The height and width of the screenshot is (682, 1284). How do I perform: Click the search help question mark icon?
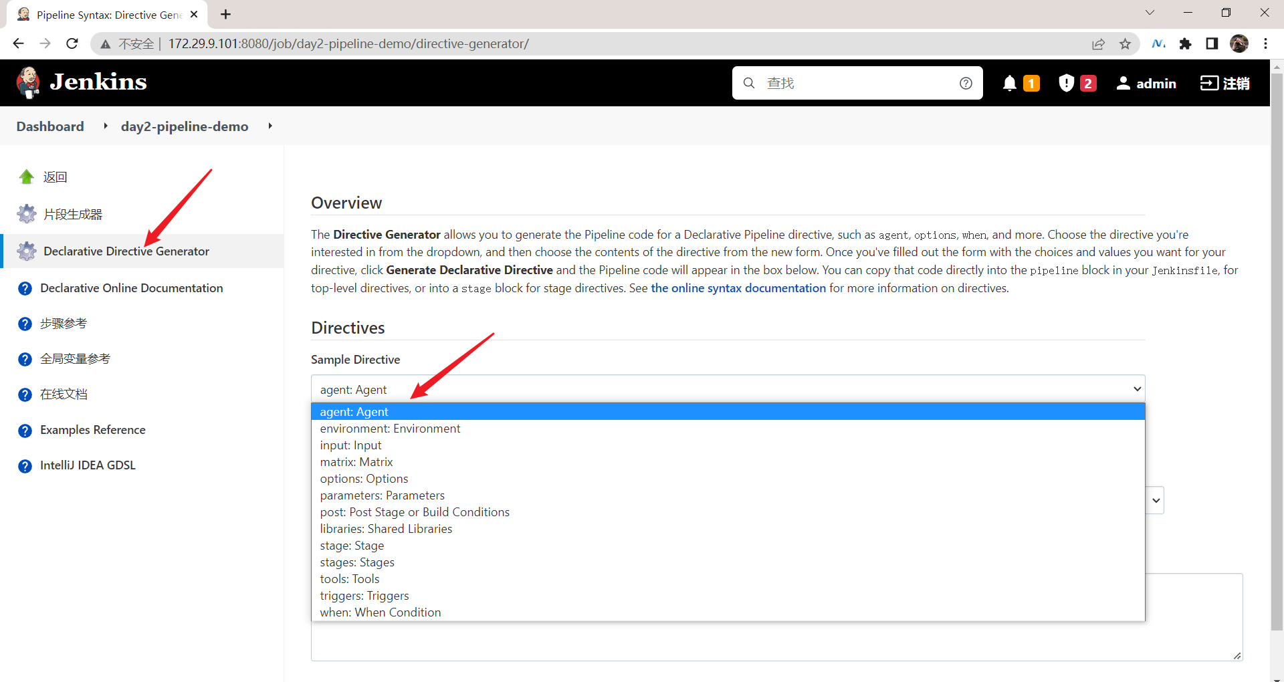tap(966, 83)
